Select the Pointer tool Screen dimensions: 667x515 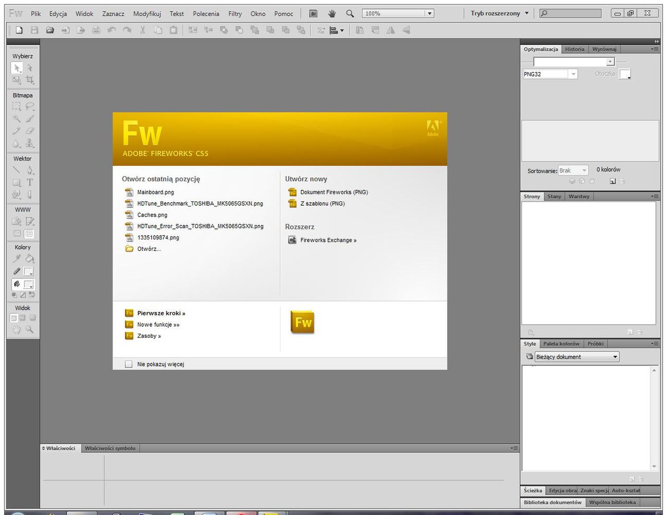coord(17,68)
